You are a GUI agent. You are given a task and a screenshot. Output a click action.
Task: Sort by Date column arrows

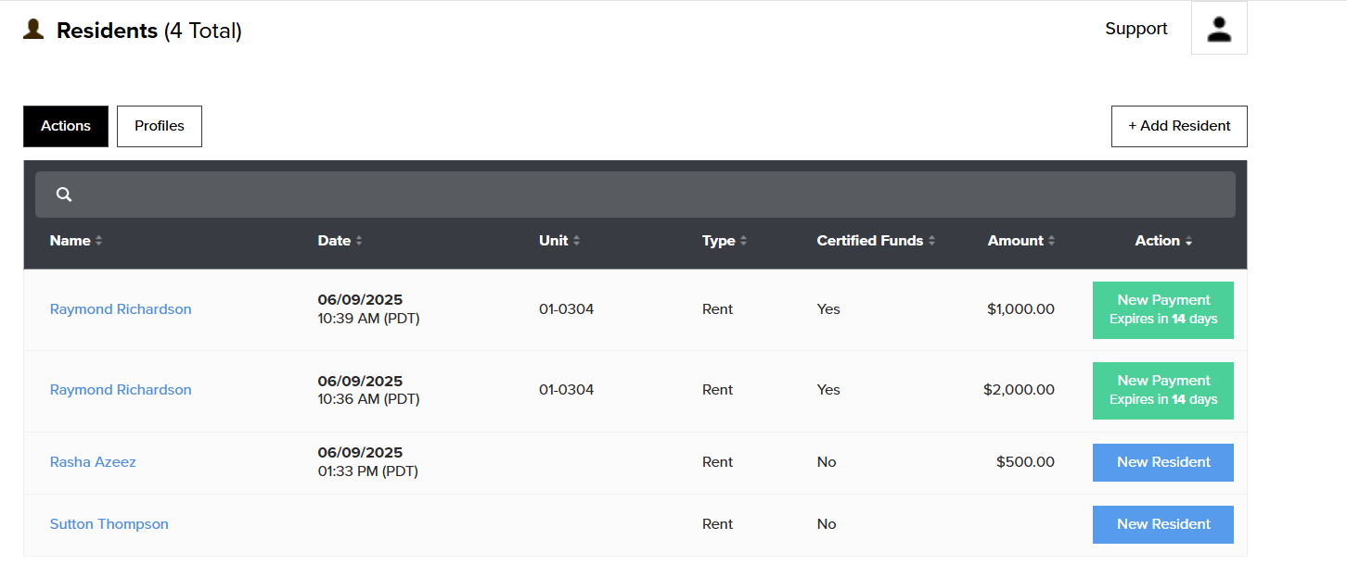coord(359,241)
